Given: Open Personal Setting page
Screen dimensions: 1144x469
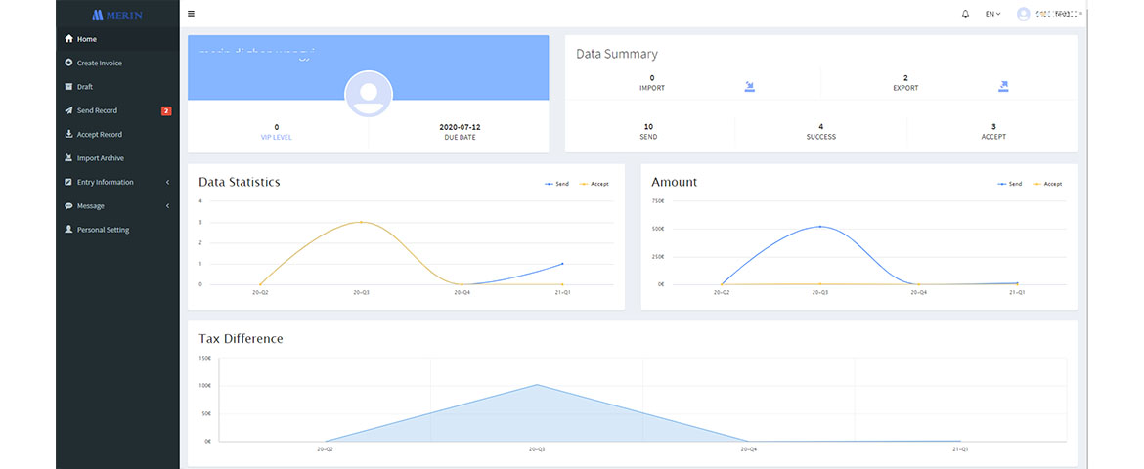Looking at the screenshot, I should [103, 230].
